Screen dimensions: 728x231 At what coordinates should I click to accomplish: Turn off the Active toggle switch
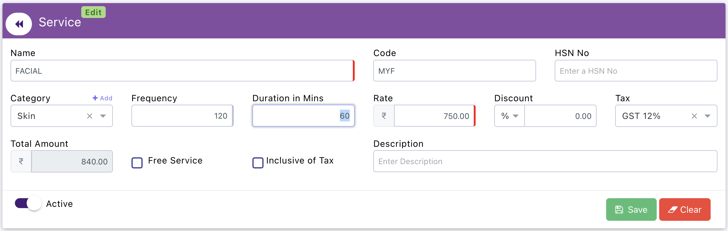[28, 203]
